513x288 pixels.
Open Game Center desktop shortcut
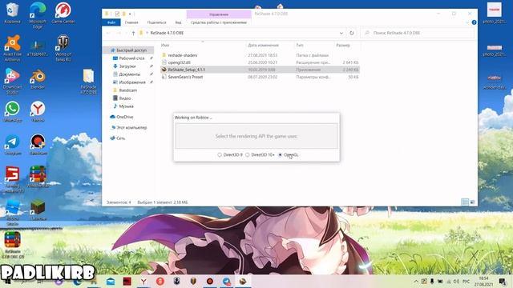click(x=63, y=13)
